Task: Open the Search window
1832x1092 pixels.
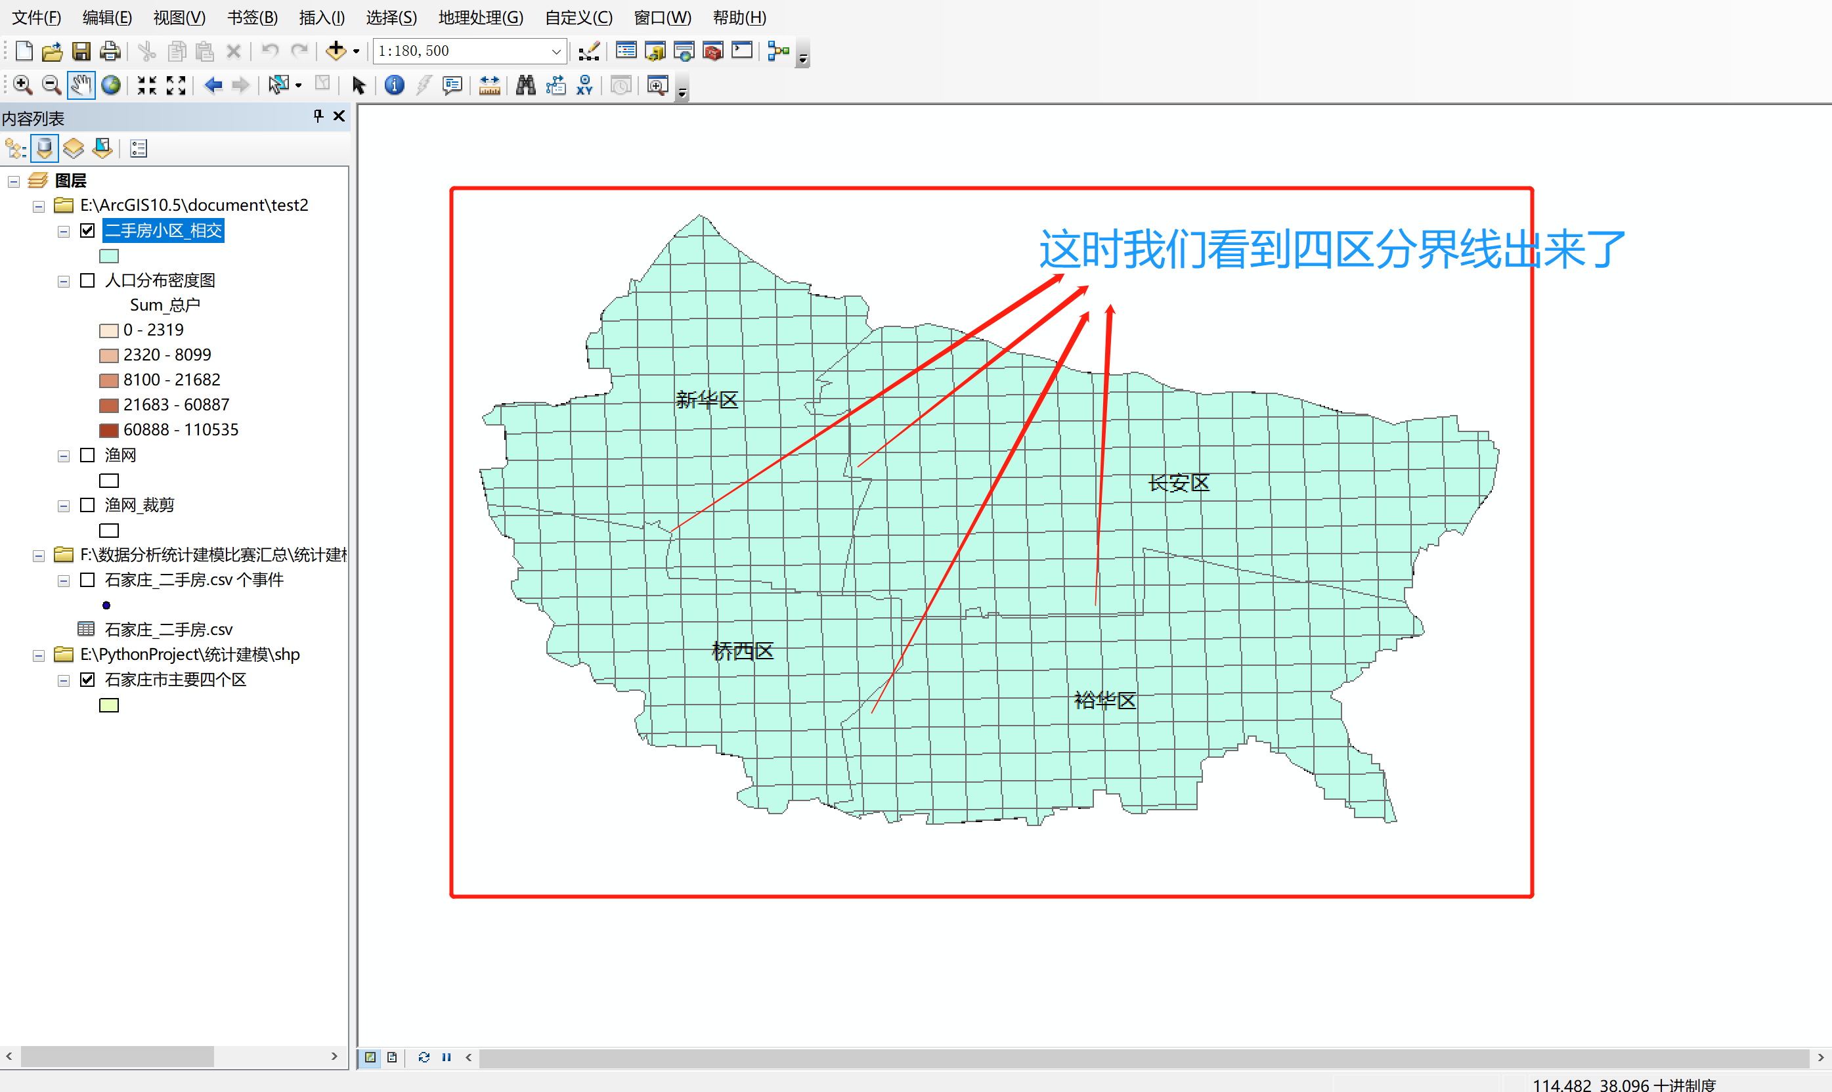Action: coord(684,51)
